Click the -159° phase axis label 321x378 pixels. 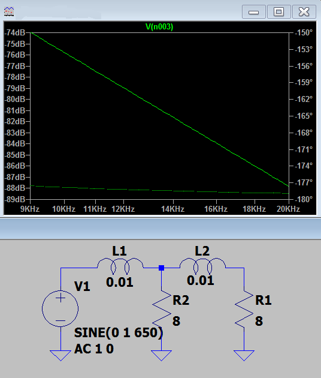[x=304, y=82]
